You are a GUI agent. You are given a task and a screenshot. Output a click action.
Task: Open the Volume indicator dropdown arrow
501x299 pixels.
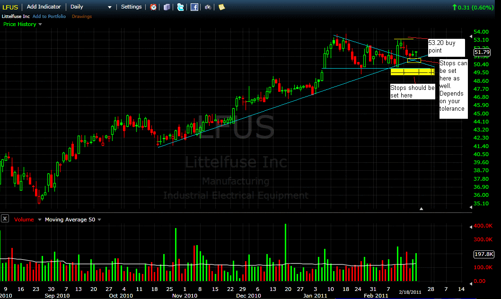(40, 220)
